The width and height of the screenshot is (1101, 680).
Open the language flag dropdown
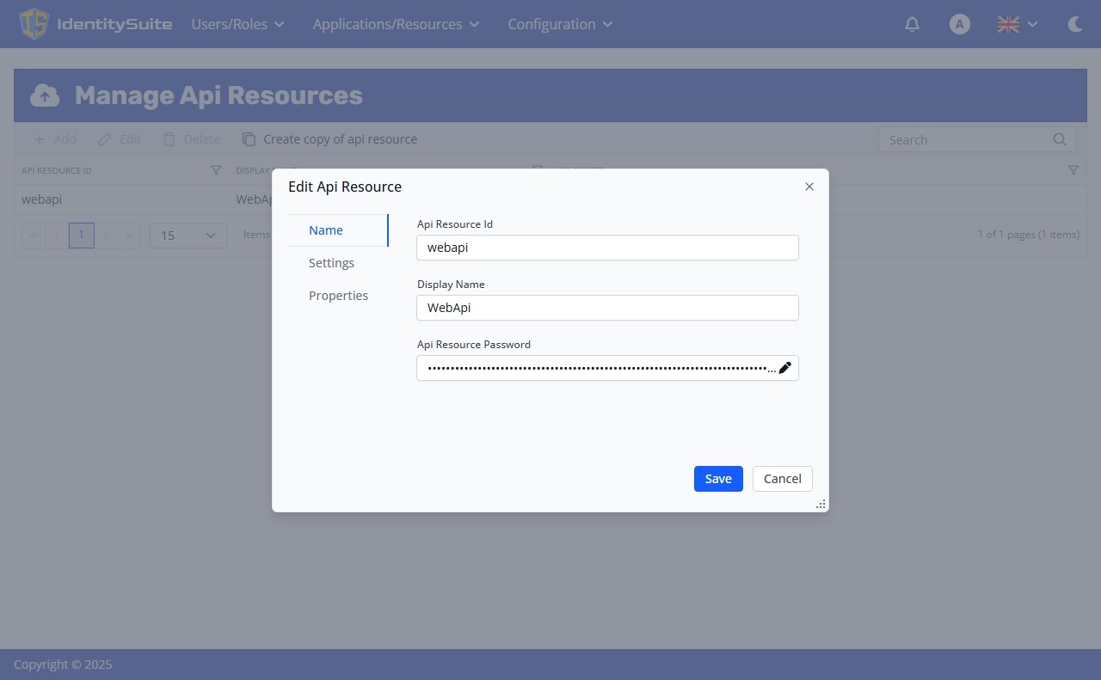(x=1017, y=24)
